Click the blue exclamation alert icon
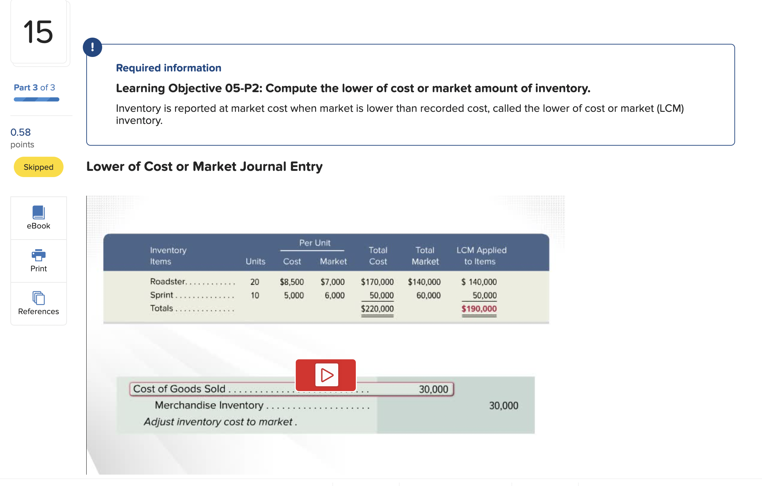This screenshot has width=762, height=486. (x=92, y=47)
